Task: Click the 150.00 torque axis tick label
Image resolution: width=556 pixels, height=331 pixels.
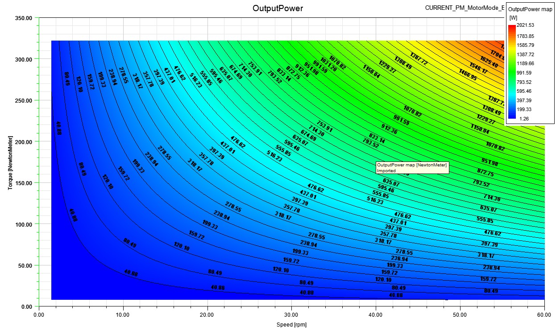Action: [23, 183]
